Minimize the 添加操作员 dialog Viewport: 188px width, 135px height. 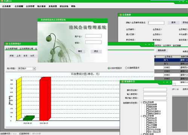click(164, 82)
